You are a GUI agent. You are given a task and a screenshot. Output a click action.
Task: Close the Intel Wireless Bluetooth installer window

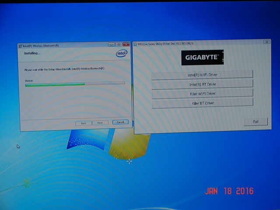(x=126, y=44)
